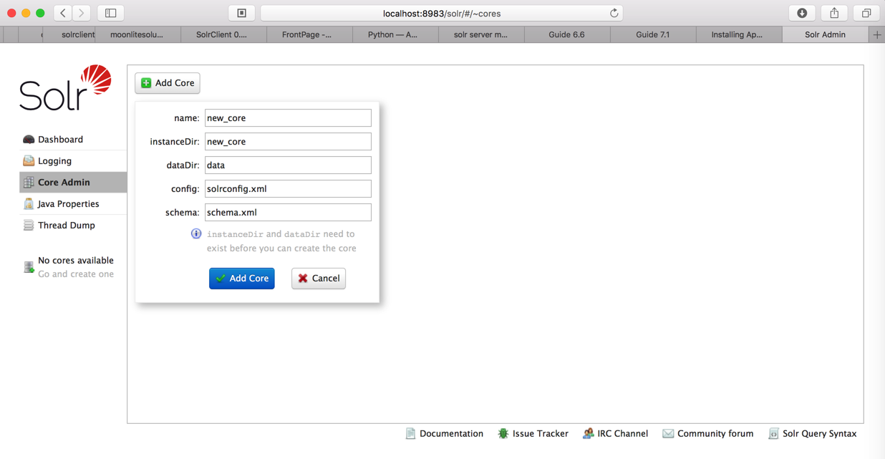Click the green plus Add Core button
Image resolution: width=885 pixels, height=459 pixels.
(x=168, y=83)
